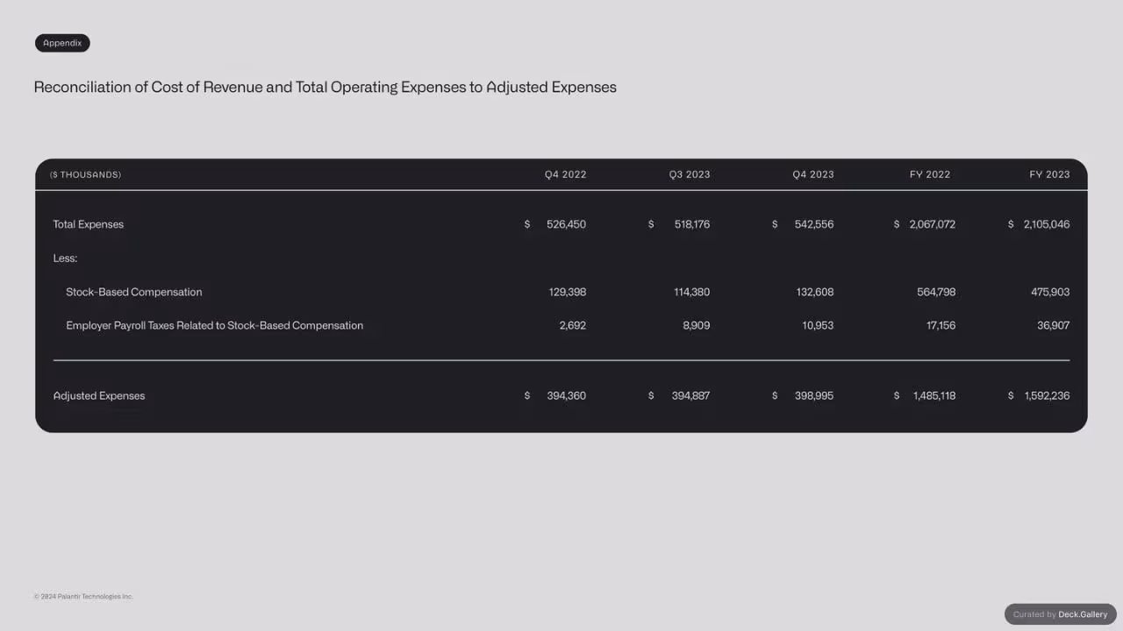Viewport: 1123px width, 631px height.
Task: Click the ($ THOUSANDS) header label
Action: 85,174
